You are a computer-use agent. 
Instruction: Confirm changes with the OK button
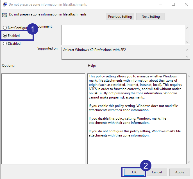click(x=134, y=172)
